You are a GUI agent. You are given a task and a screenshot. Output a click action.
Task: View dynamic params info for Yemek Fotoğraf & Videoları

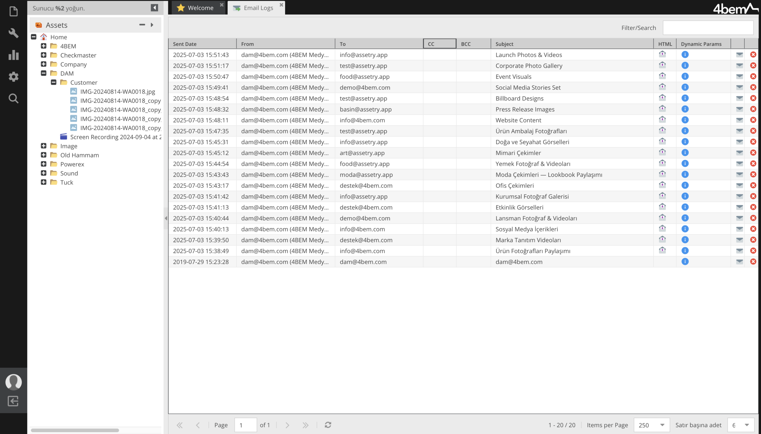pyautogui.click(x=685, y=163)
